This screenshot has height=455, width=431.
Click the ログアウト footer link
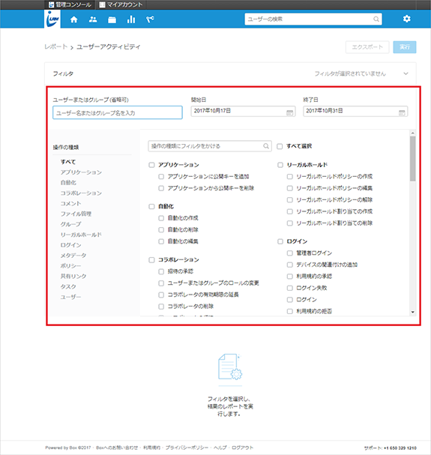(242, 448)
